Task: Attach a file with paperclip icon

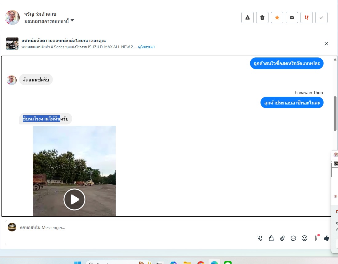Action: point(282,238)
